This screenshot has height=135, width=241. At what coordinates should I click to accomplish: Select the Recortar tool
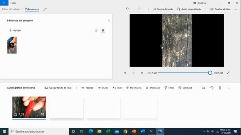(x=87, y=88)
